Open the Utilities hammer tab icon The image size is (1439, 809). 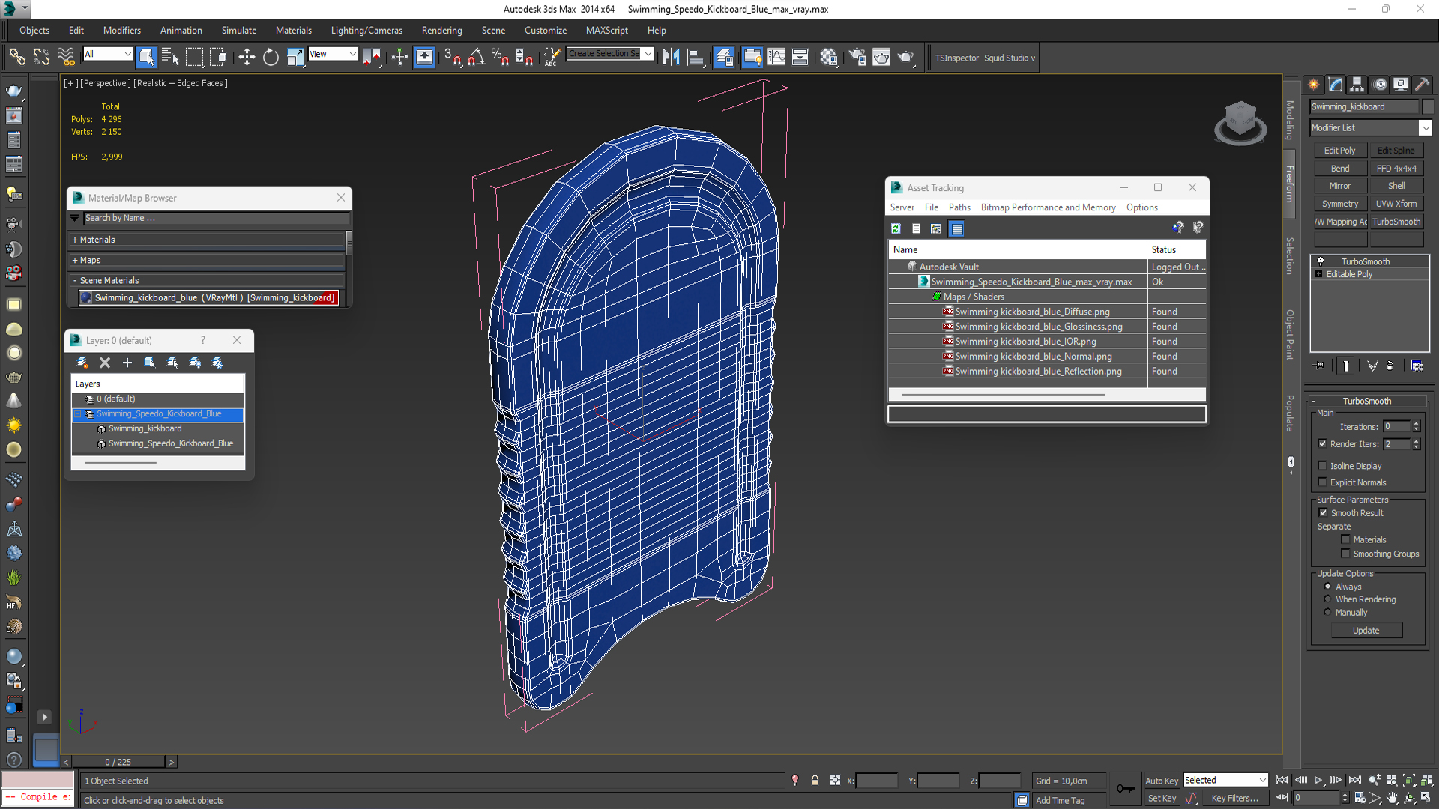coord(1422,85)
